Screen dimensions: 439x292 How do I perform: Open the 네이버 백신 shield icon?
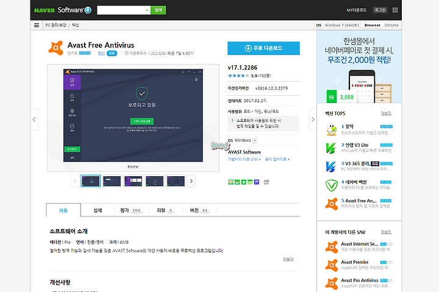pyautogui.click(x=332, y=185)
